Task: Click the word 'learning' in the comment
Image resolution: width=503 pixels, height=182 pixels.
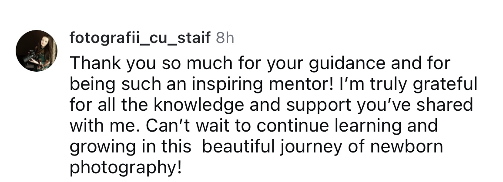Action: click(x=369, y=126)
